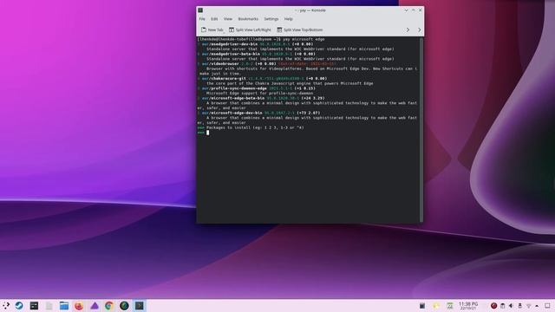Screen dimensions: 555x312
Task: Click the yellow tray icon
Action: [436, 306]
